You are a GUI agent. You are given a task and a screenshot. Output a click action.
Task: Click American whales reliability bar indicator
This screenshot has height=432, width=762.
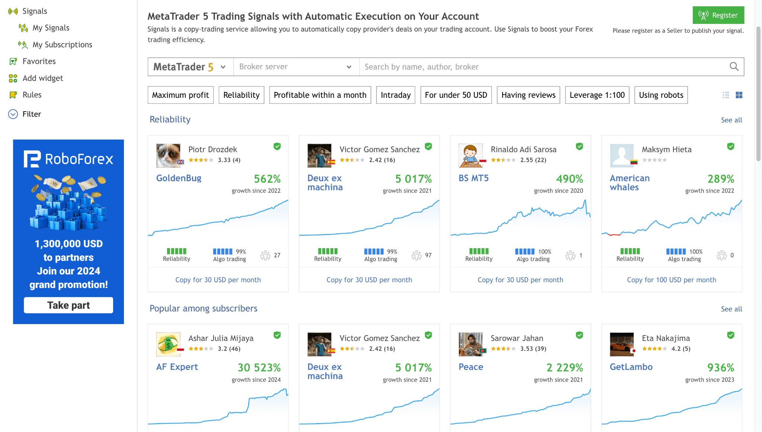[x=630, y=251]
